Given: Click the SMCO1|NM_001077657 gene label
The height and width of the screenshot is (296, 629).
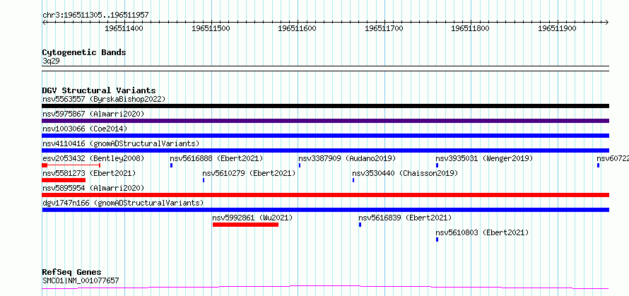Looking at the screenshot, I should (81, 280).
